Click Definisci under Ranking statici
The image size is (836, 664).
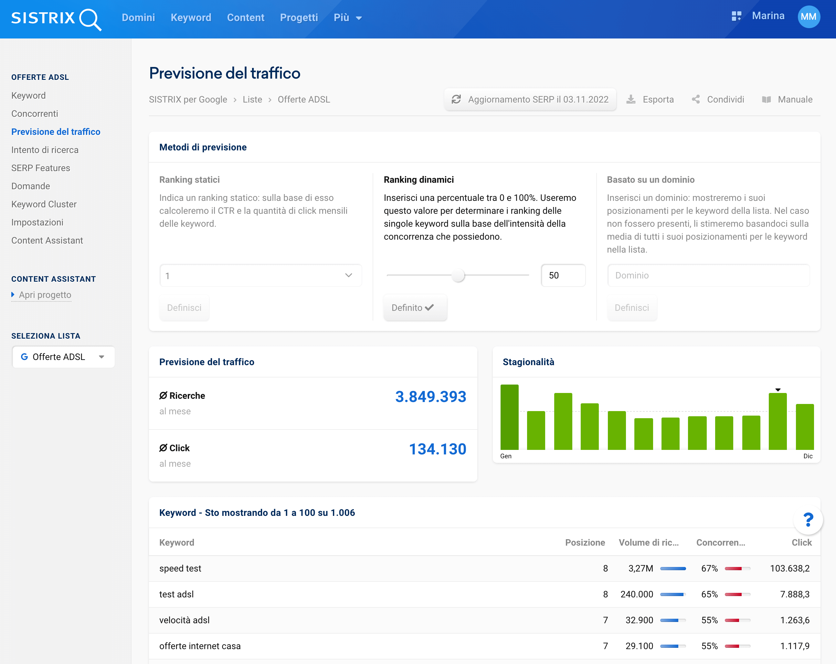click(x=184, y=308)
